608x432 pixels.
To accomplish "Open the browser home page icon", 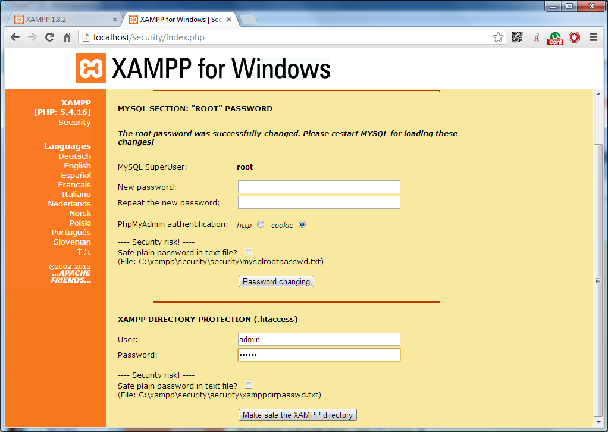I will [x=67, y=37].
